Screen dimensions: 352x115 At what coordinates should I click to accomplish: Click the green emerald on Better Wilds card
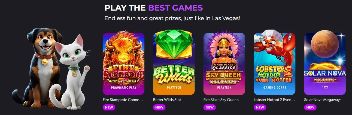[x=174, y=44]
